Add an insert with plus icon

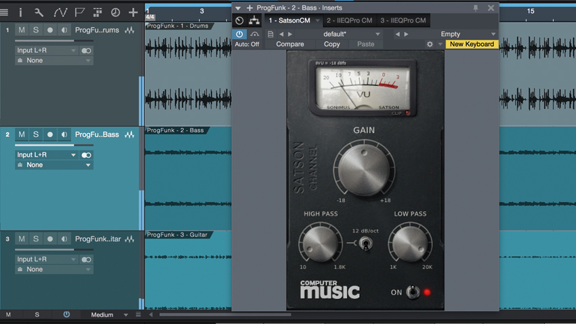250,7
